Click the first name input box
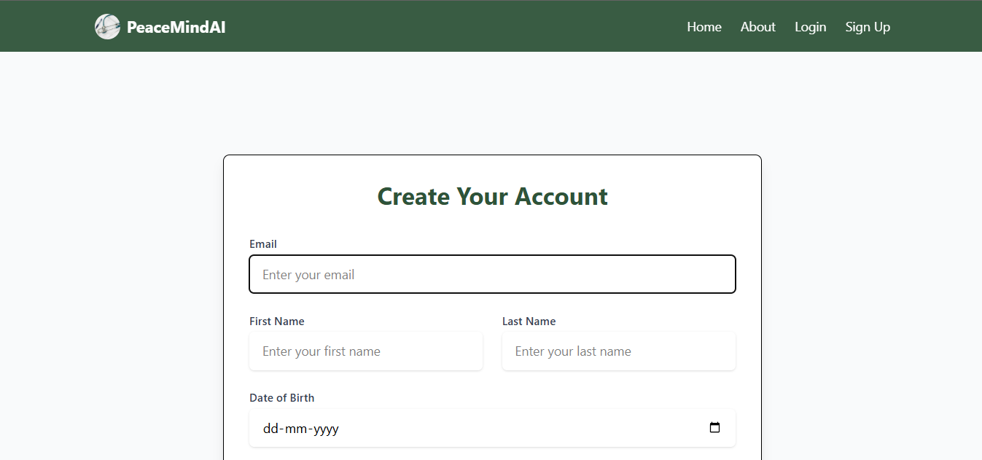 click(x=365, y=351)
